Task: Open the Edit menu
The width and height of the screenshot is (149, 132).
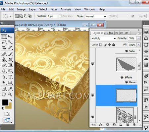Action: 11,9
